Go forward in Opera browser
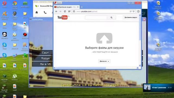174x98 pixels. tap(60, 11)
